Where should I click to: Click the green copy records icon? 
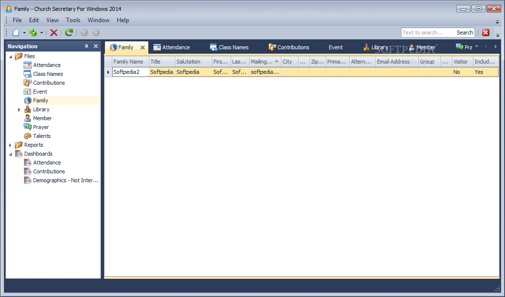pyautogui.click(x=33, y=33)
